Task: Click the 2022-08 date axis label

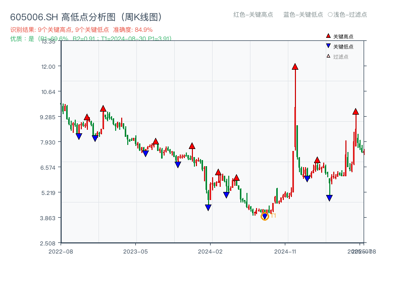Action: click(x=61, y=251)
